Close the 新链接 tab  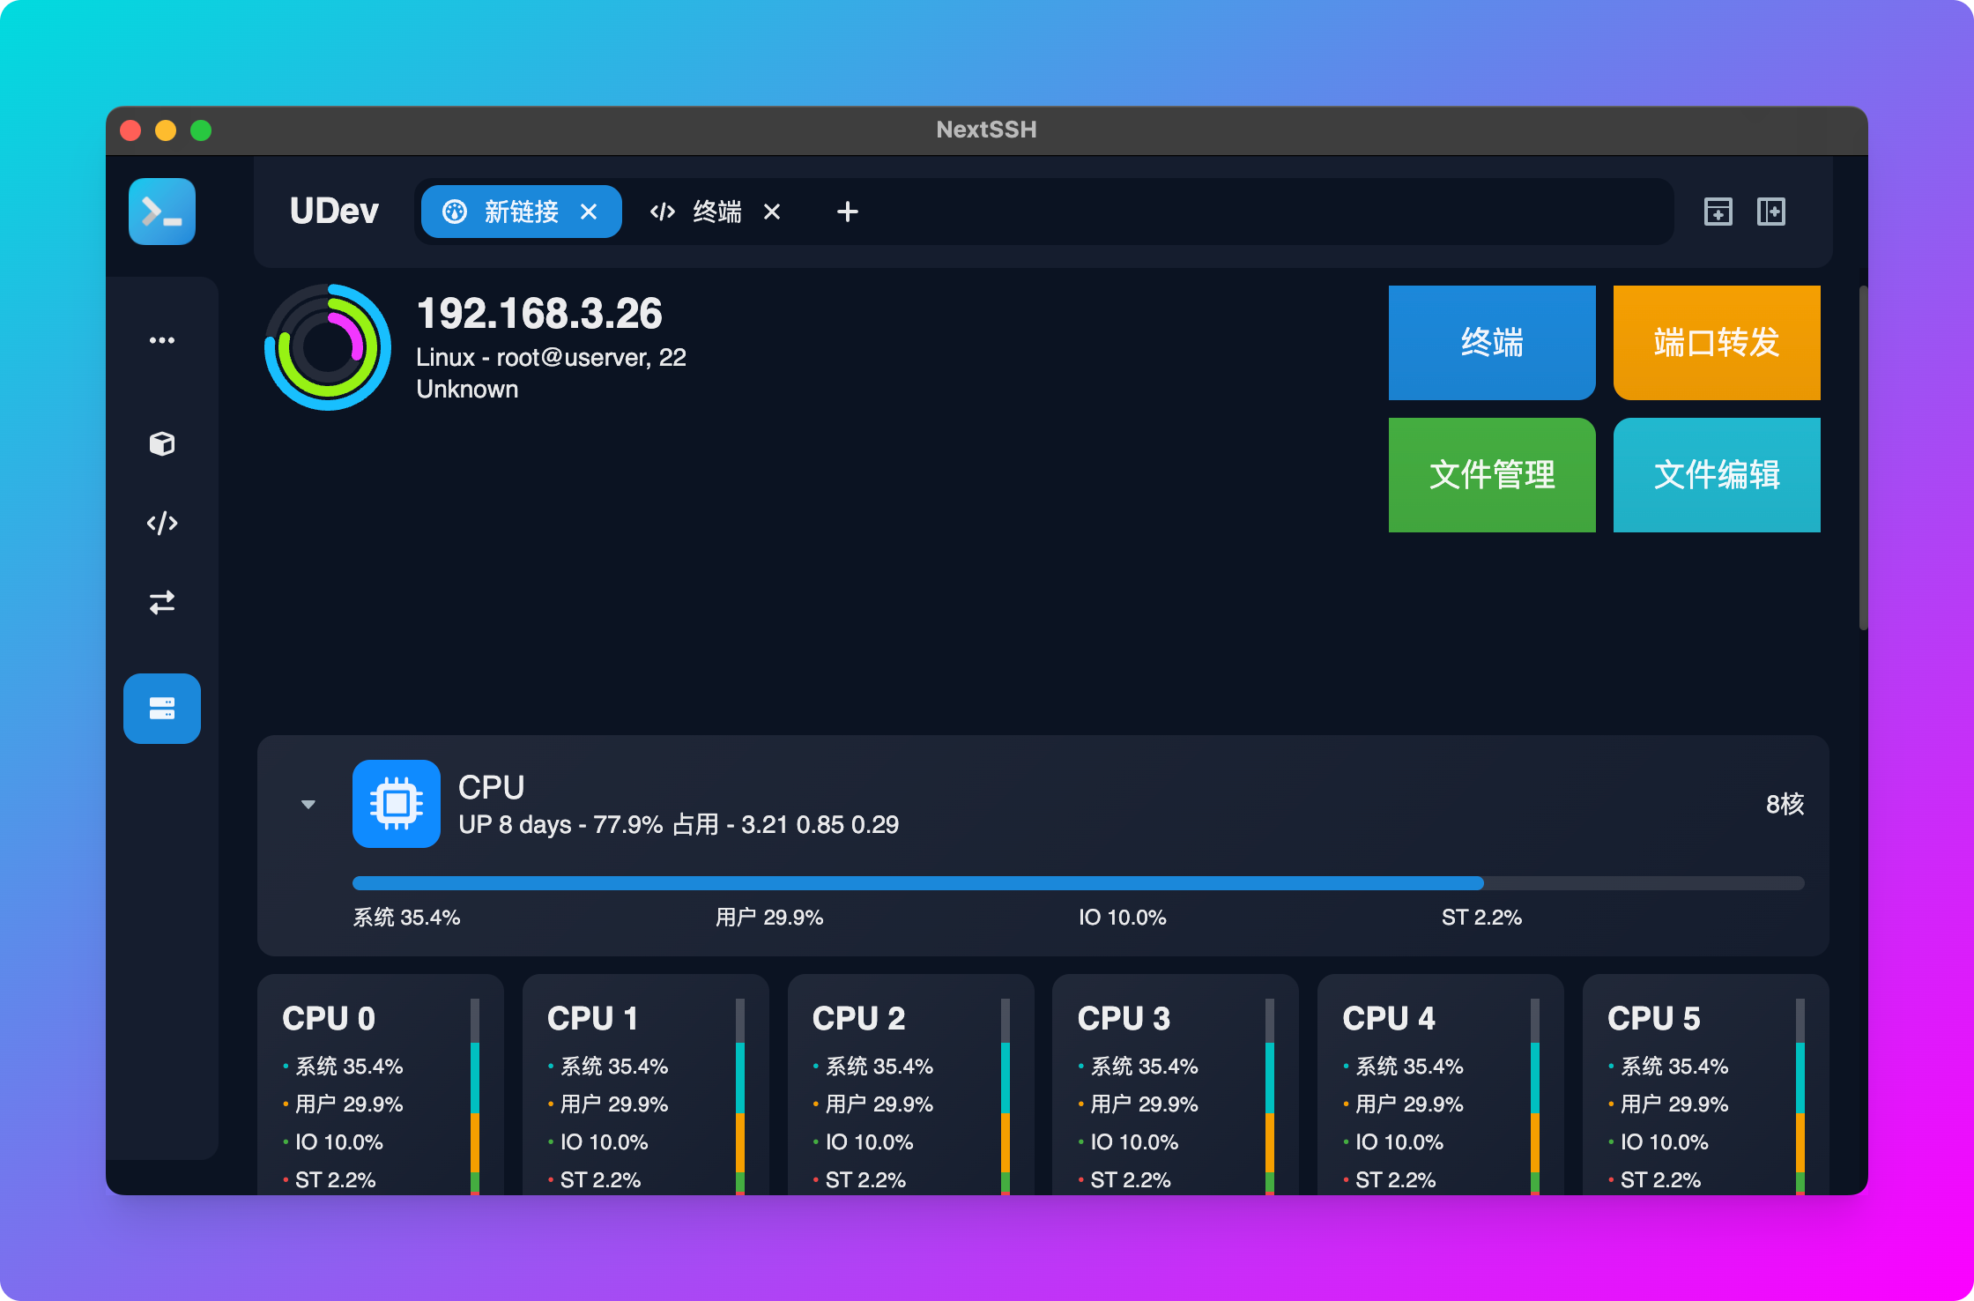(x=589, y=212)
